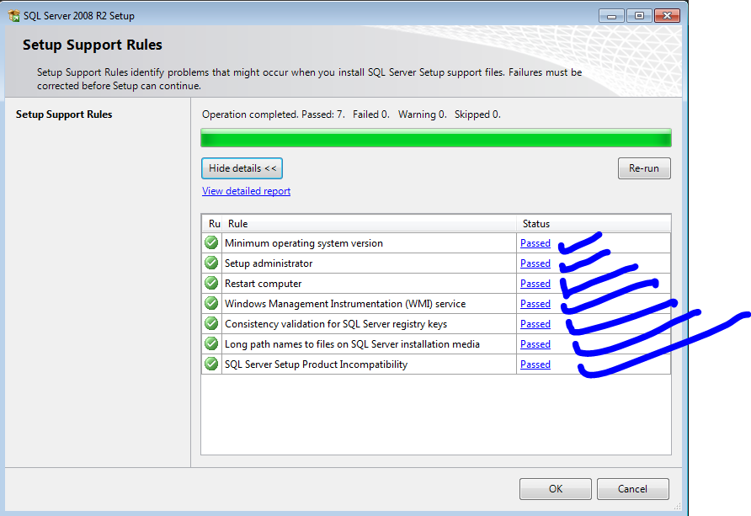Click the Operation completed status summary text
The height and width of the screenshot is (516, 751).
(x=351, y=114)
